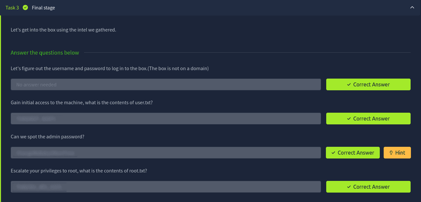Collapse Task 3 using the chevron arrow
This screenshot has width=421, height=202.
pyautogui.click(x=412, y=7)
